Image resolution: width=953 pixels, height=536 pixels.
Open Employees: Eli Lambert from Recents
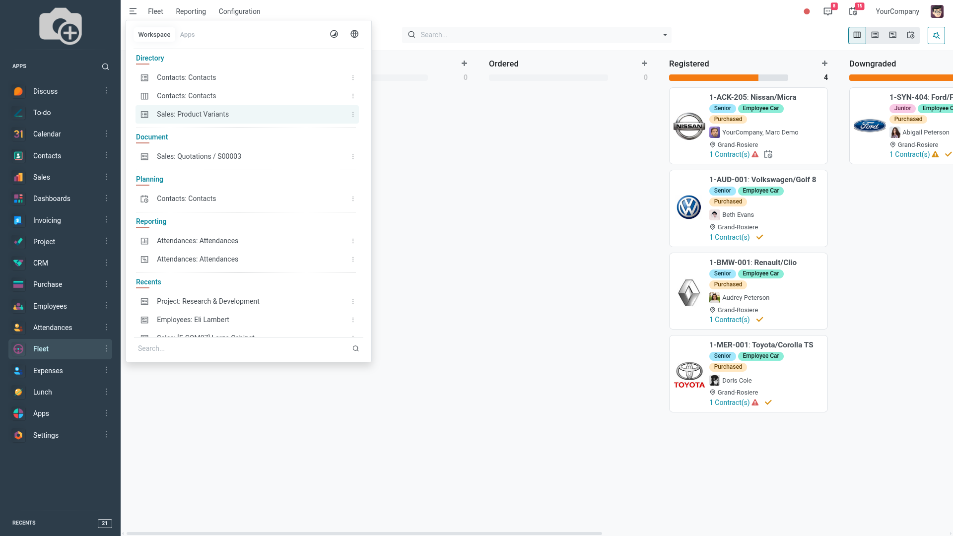coord(247,320)
